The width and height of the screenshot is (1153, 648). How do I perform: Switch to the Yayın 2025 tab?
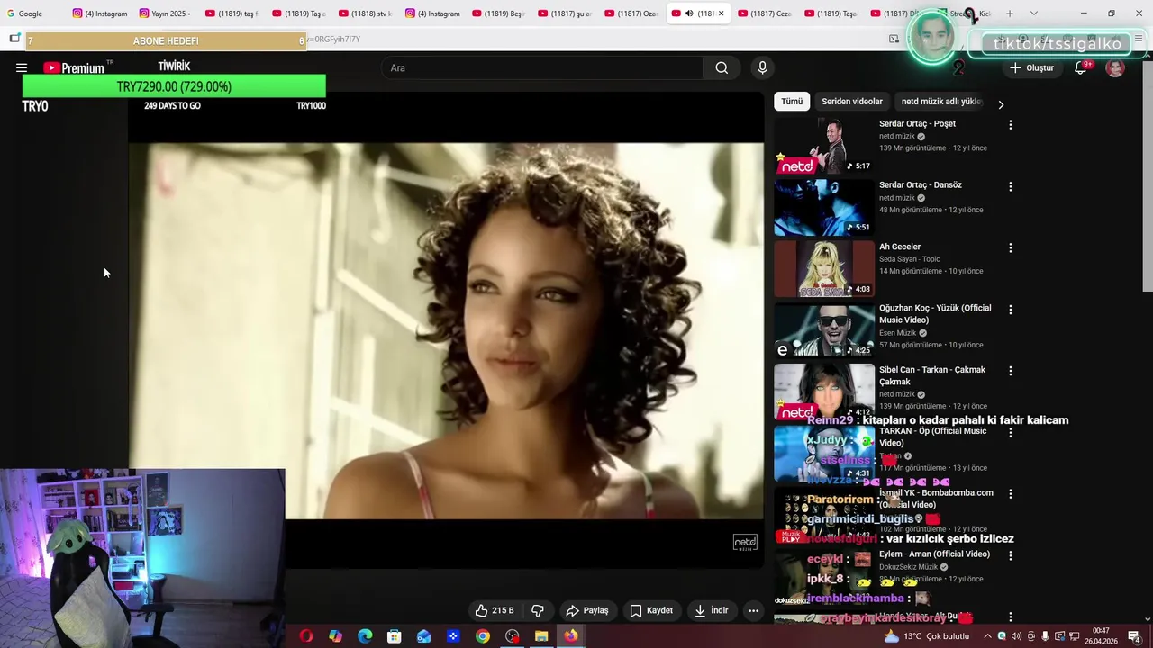pyautogui.click(x=165, y=13)
